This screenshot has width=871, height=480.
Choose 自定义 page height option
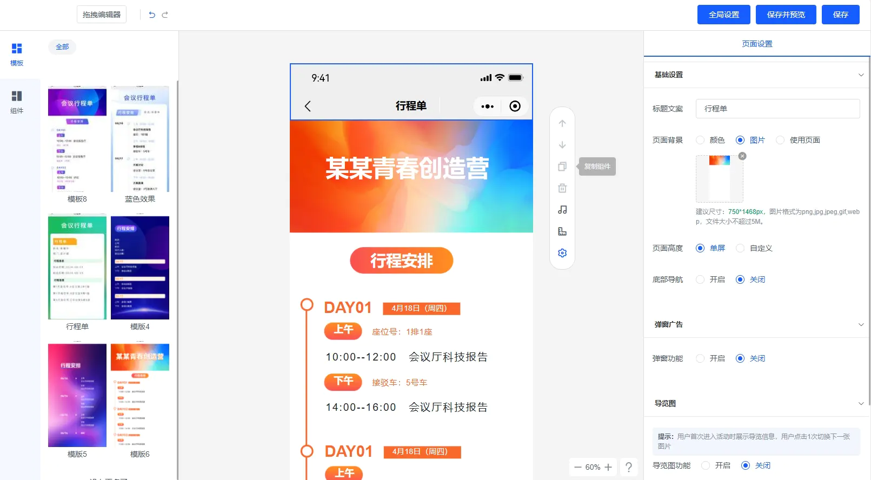pos(741,248)
